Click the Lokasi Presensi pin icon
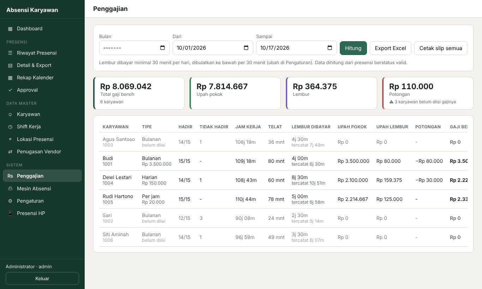Screen dimensions: 482x289 click(x=10, y=139)
